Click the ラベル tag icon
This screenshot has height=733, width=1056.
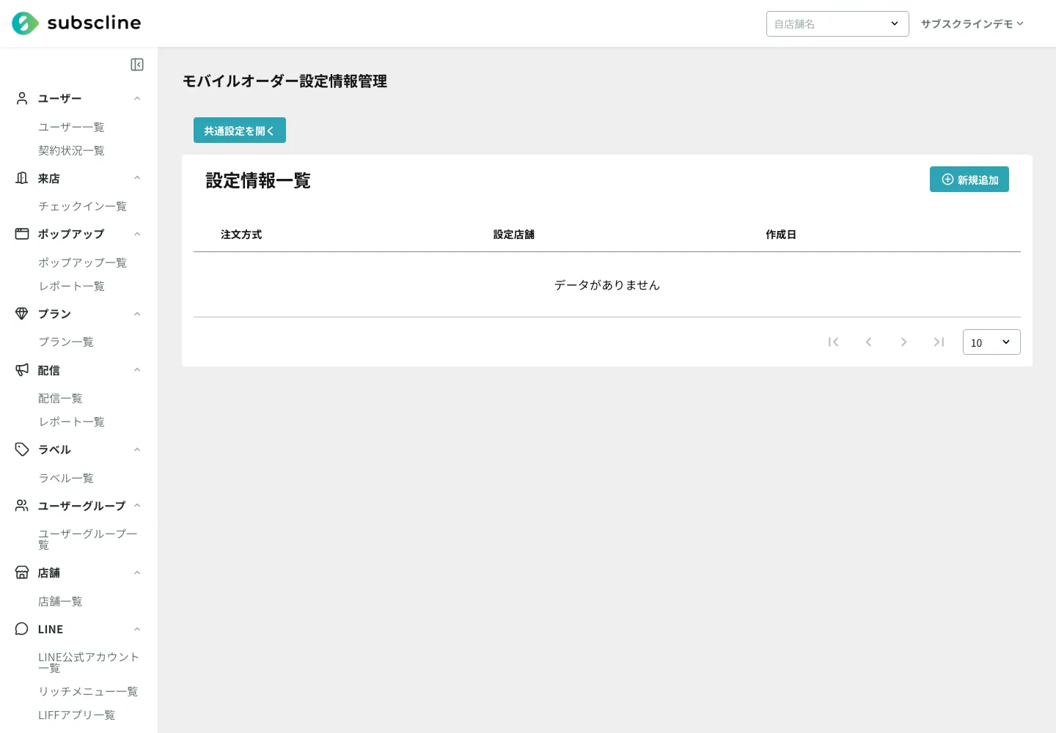(x=22, y=449)
